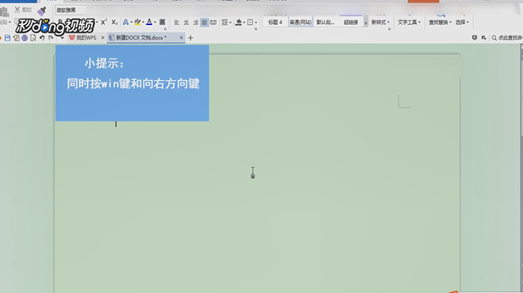
Task: Open the 选择 dropdown
Action: coord(463,22)
